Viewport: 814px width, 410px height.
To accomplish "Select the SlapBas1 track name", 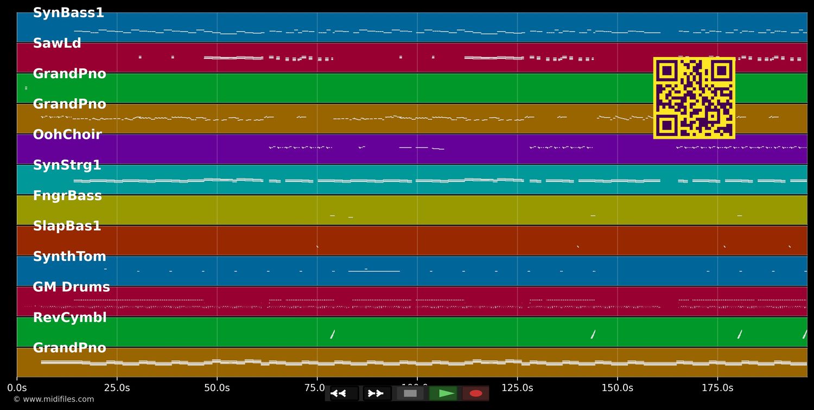I will coord(66,226).
